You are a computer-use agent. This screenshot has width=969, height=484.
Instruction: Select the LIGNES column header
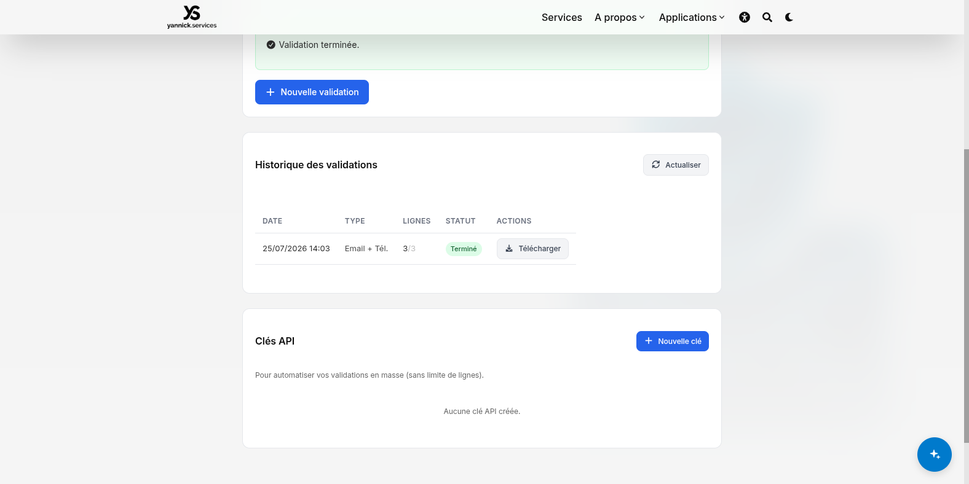pyautogui.click(x=417, y=221)
